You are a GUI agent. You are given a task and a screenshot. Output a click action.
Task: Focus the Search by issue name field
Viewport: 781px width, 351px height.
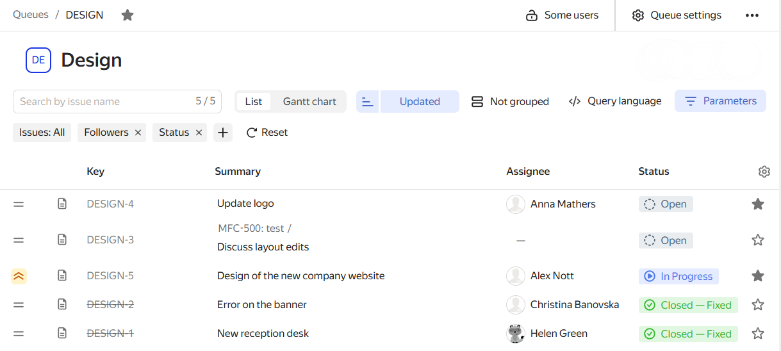tap(103, 102)
